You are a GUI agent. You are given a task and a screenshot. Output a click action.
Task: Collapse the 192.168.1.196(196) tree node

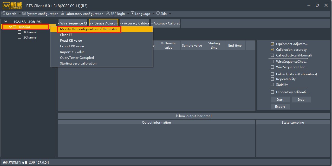[x=6, y=22]
